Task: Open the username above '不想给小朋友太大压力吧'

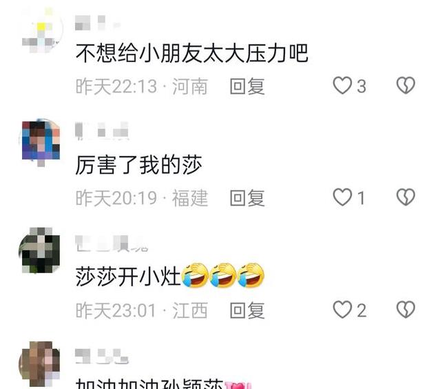Action: click(98, 23)
